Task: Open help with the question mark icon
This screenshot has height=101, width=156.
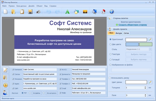Action: [x=112, y=12]
